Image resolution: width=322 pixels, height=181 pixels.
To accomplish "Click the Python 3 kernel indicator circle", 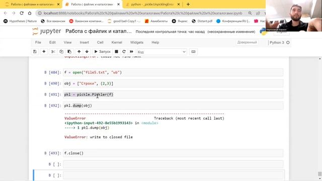I will 288,42.
